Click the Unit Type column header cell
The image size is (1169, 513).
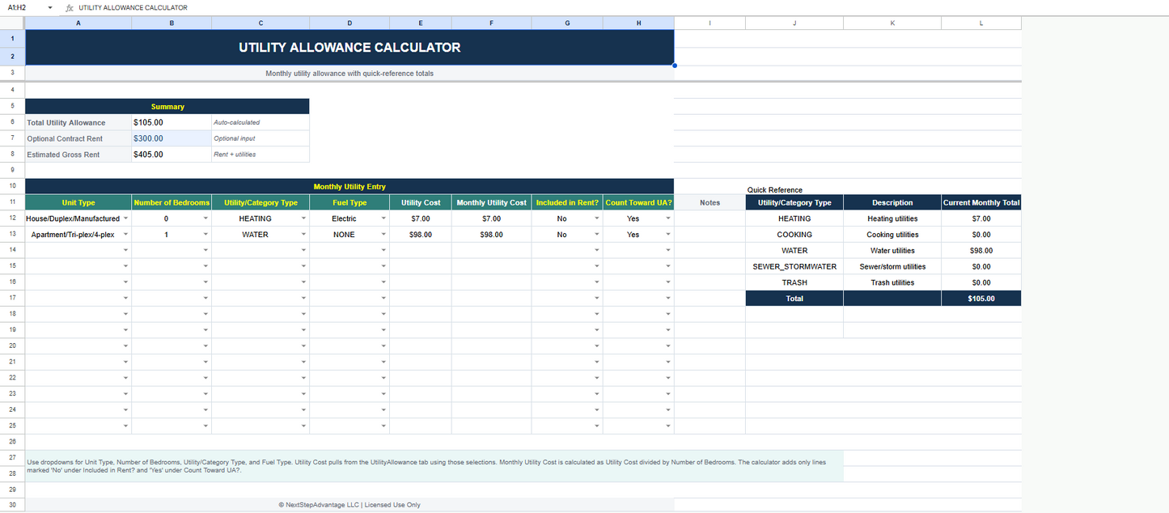coord(78,202)
